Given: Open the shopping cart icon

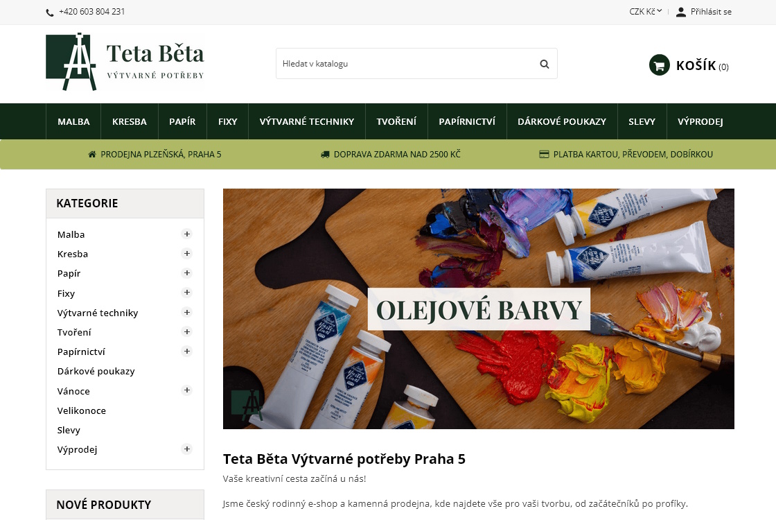Looking at the screenshot, I should (659, 65).
